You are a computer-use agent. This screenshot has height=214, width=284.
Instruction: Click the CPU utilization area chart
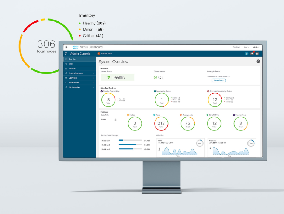pos(179,151)
